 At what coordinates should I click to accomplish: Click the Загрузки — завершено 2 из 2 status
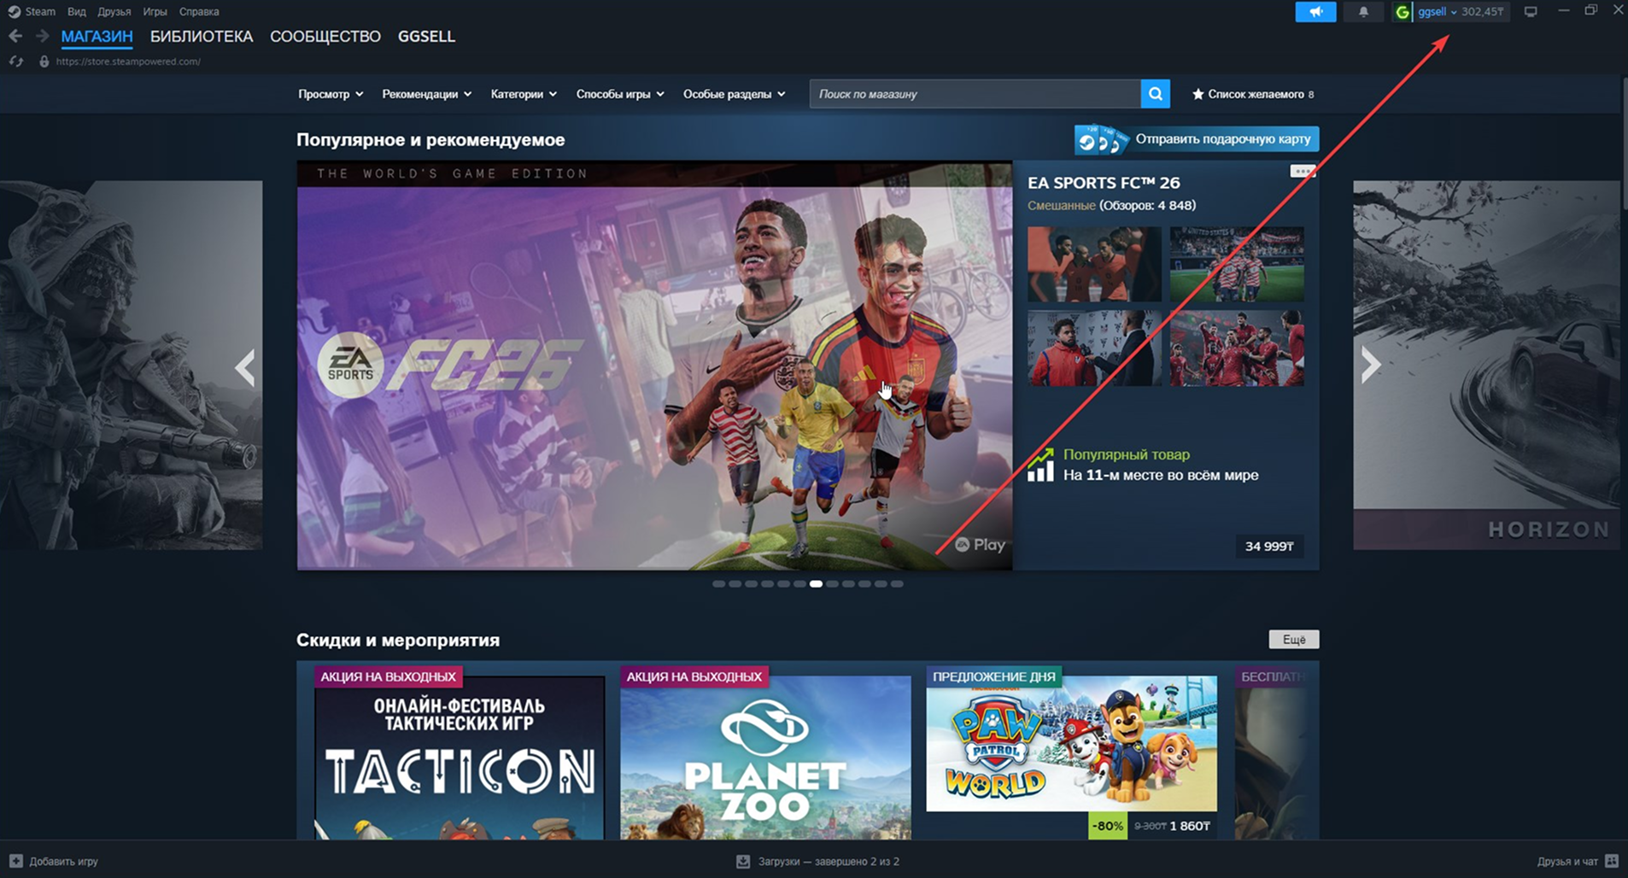[x=829, y=861]
